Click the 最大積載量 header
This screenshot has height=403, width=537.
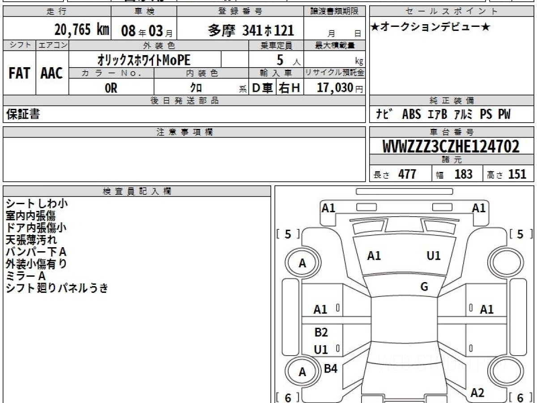click(x=334, y=45)
